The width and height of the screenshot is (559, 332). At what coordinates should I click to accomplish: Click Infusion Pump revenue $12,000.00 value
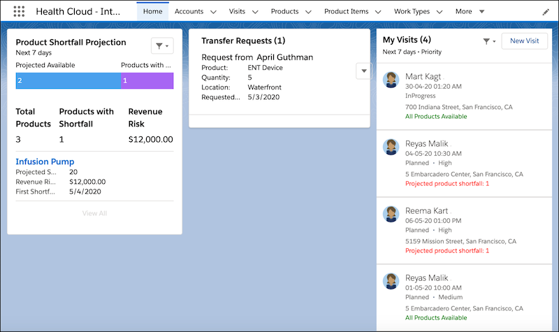click(x=87, y=182)
